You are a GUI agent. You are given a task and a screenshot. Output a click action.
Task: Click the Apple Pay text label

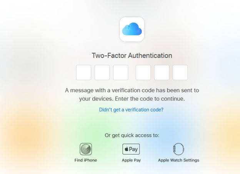[131, 160]
